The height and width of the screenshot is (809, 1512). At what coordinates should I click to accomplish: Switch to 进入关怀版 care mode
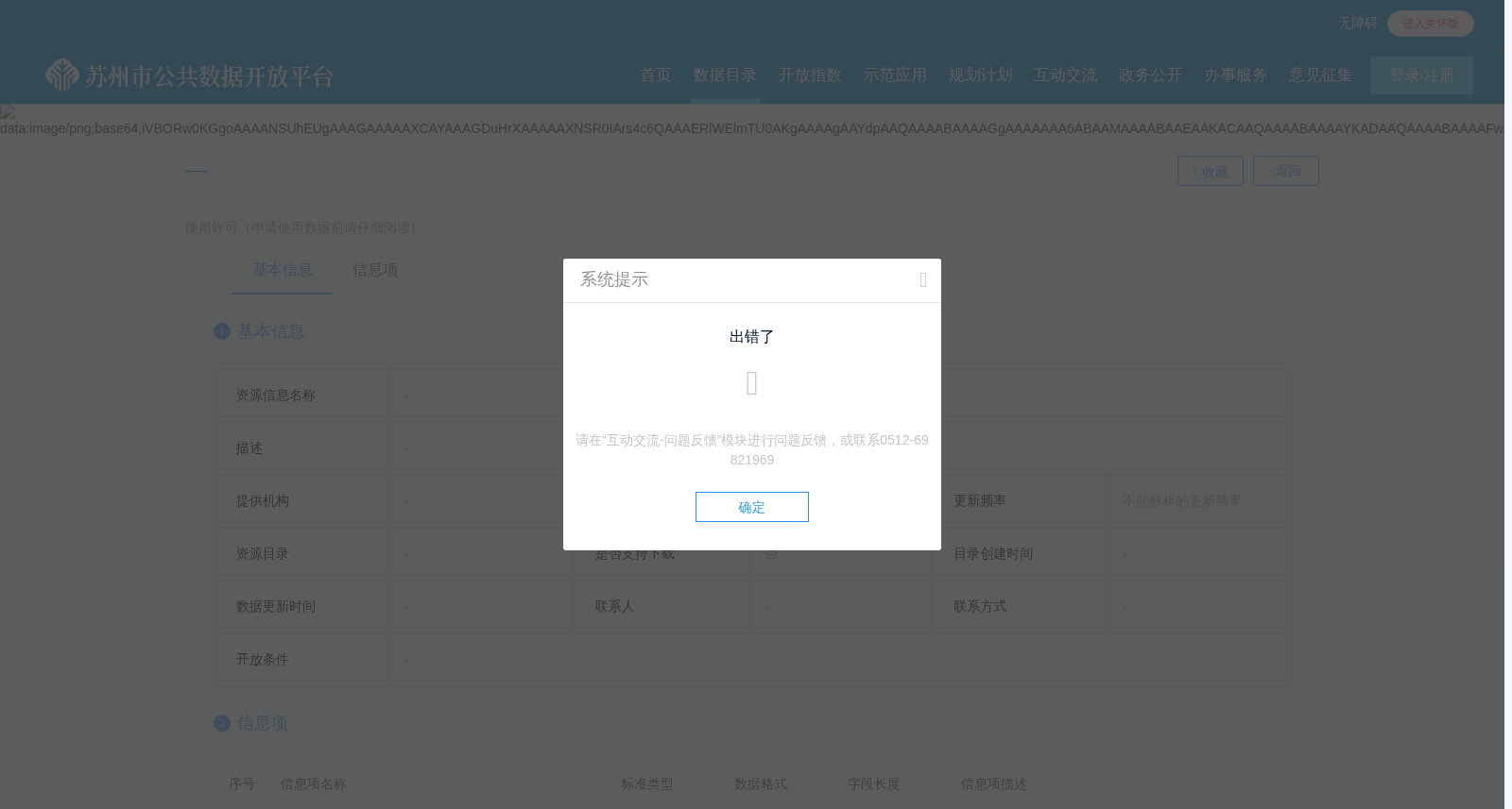tap(1431, 24)
